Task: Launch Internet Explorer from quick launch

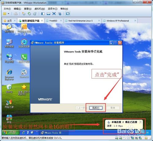Action: 24,133
